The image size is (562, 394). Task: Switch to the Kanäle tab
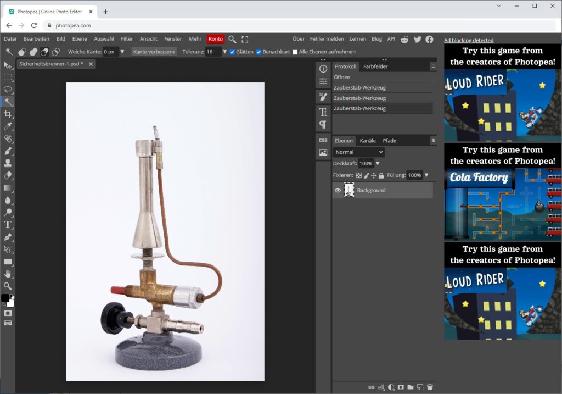coord(368,141)
